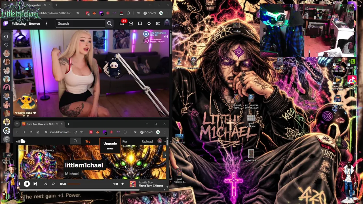This screenshot has height=204, width=363.
Task: Toggle repeat in SoundCloud player
Action: pyautogui.click(x=53, y=184)
